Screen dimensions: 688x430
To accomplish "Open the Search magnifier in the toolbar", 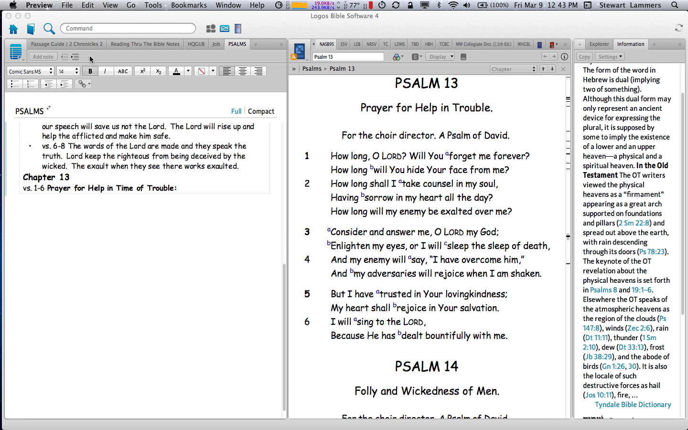I will click(49, 29).
